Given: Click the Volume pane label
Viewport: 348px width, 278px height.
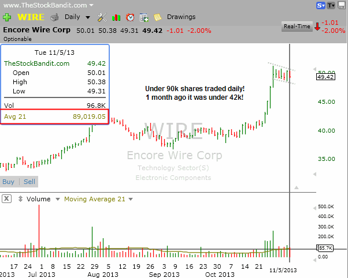Looking at the screenshot, I should click(38, 199).
